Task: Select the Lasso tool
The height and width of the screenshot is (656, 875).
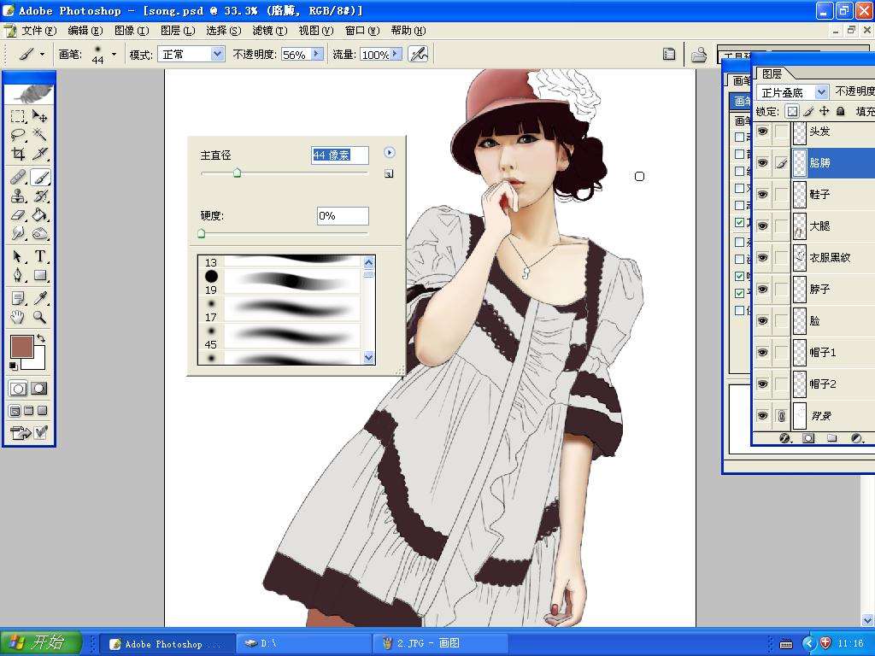Action: tap(18, 134)
